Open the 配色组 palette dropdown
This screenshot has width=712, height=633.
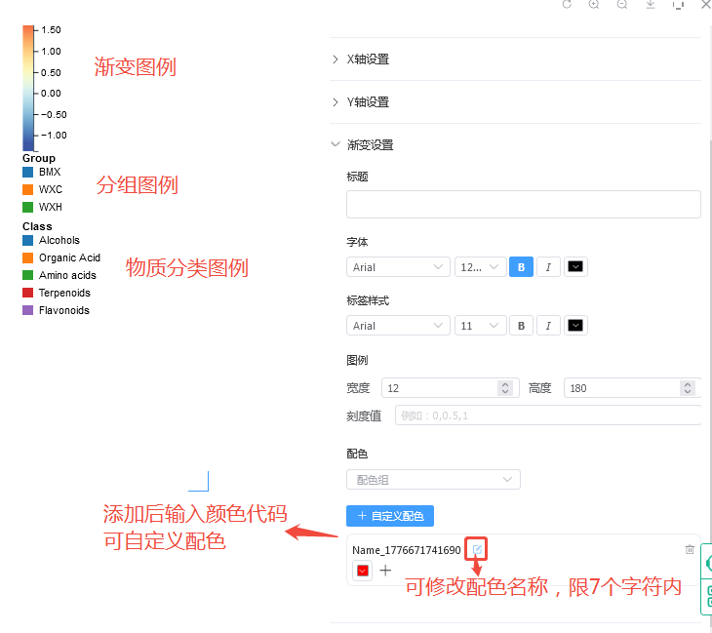pyautogui.click(x=433, y=480)
